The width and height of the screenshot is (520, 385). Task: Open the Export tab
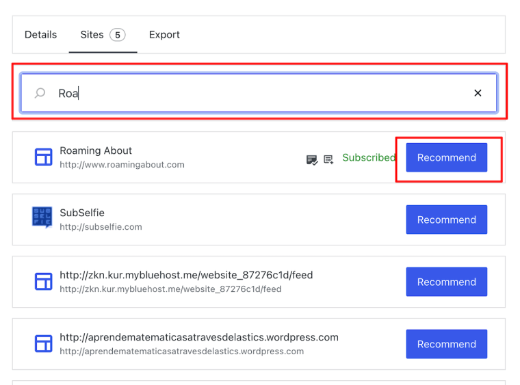(164, 35)
